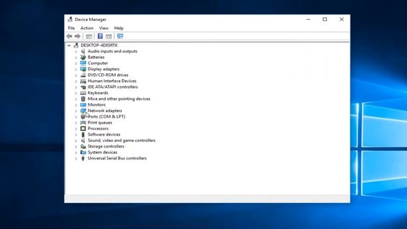This screenshot has height=229, width=407.
Task: Click the Sound, video and game controllers icon
Action: pos(83,141)
